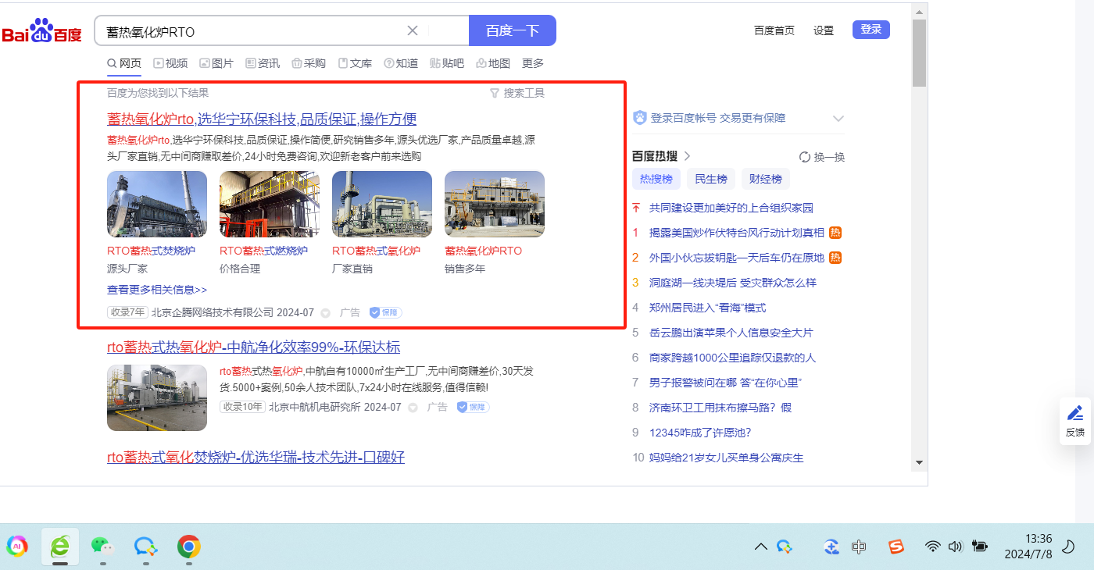This screenshot has height=570, width=1094.
Task: Select the 民生榜 hot list tab
Action: (x=711, y=179)
